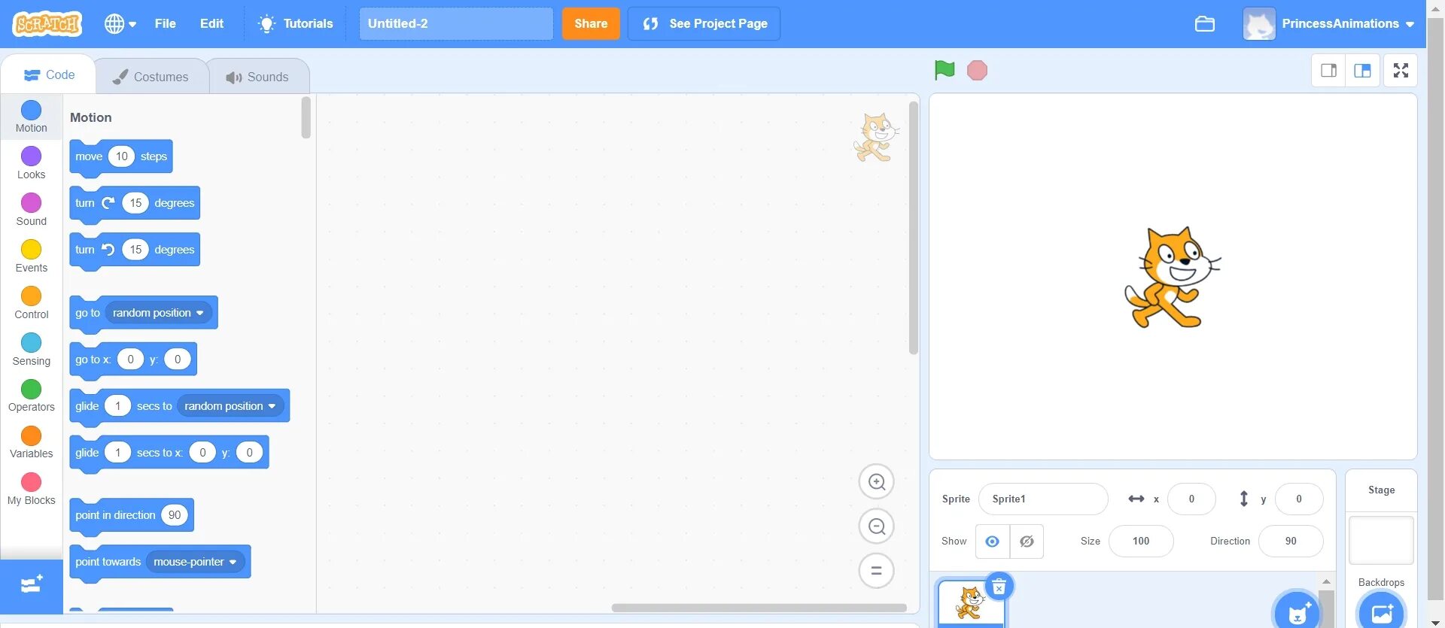Click the red stop sign button

(977, 71)
